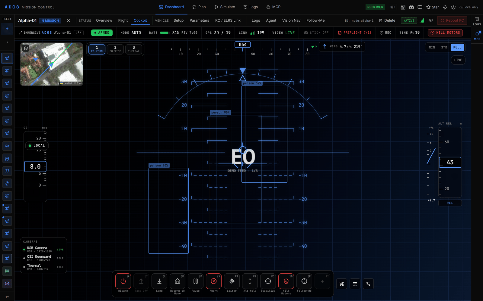Switch to EO Wide camera feed 2
The height and width of the screenshot is (301, 483).
115,49
